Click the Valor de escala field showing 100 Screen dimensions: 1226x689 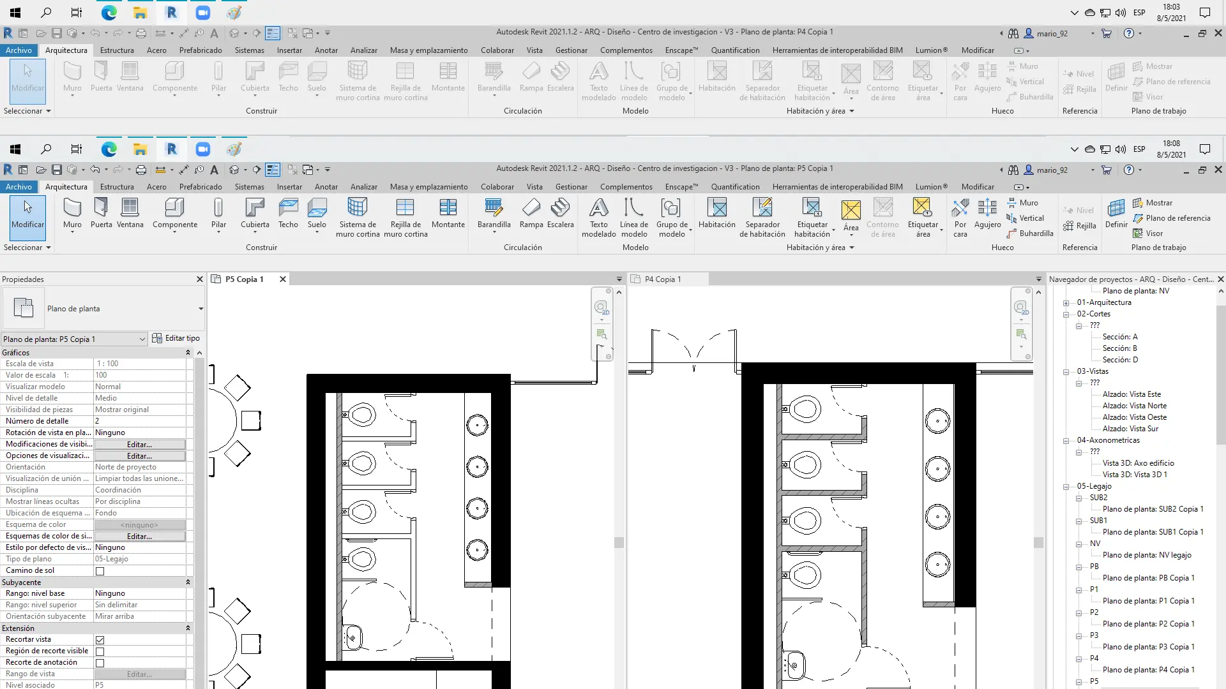(x=140, y=375)
